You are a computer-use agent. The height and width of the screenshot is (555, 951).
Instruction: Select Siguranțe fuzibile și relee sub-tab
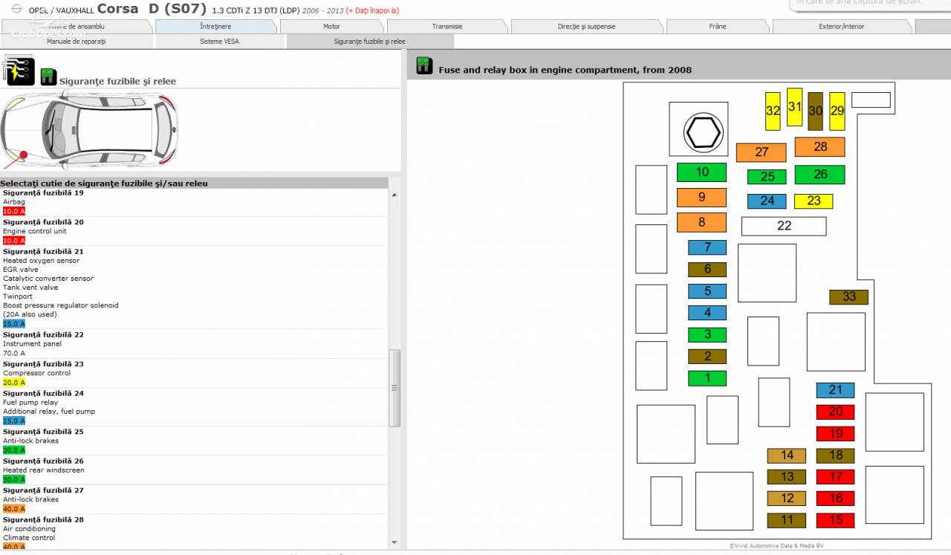point(370,42)
